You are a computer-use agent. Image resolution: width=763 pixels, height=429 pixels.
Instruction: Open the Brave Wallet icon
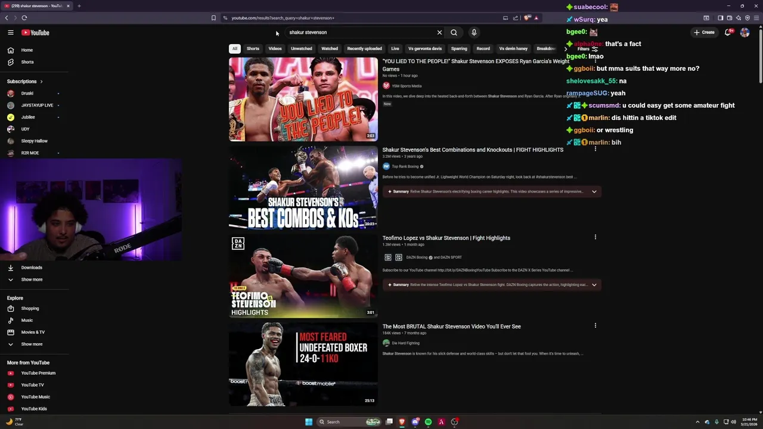pyautogui.click(x=729, y=18)
